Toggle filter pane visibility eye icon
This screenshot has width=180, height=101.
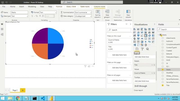(x=127, y=24)
